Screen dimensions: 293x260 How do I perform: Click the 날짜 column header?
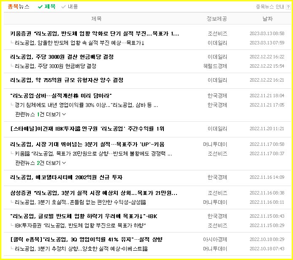pyautogui.click(x=268, y=19)
